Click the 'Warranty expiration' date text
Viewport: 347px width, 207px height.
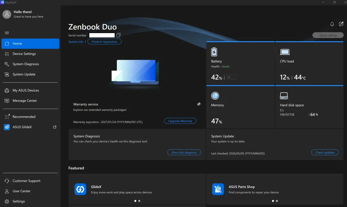[108, 122]
